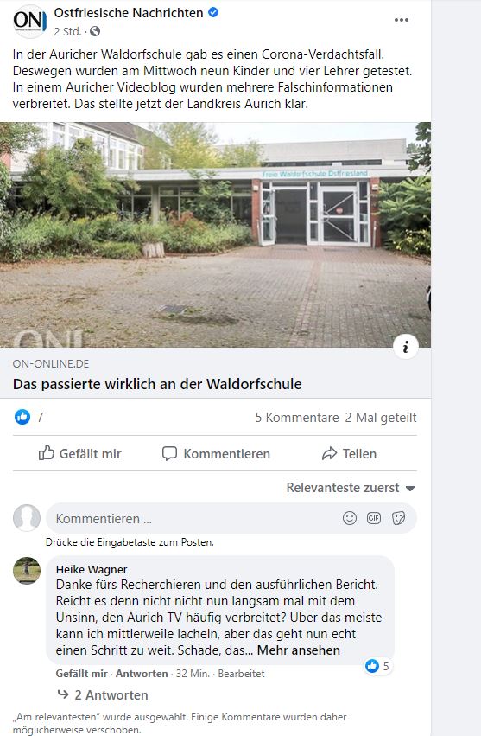This screenshot has width=481, height=736.
Task: Toggle 'Gefällt mir' on Heike Wagner's comment
Action: tap(81, 673)
